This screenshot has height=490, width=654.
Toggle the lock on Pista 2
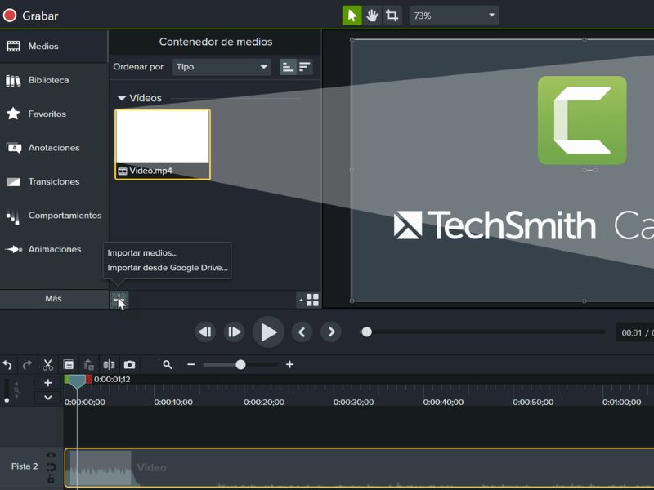[52, 479]
